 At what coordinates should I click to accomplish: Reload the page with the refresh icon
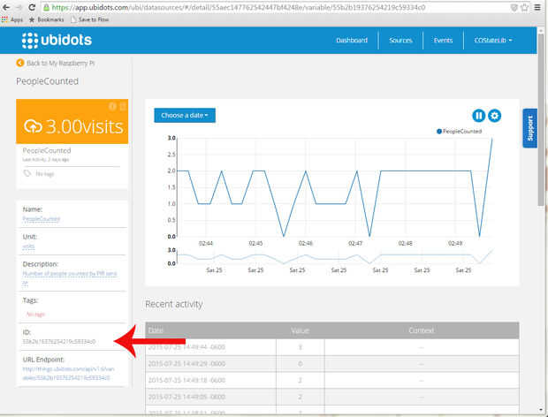[32, 7]
